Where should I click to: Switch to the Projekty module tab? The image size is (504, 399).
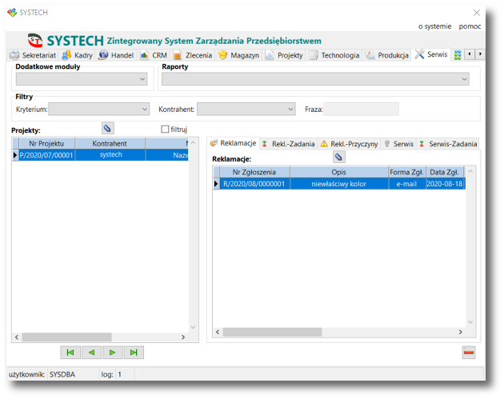(284, 55)
